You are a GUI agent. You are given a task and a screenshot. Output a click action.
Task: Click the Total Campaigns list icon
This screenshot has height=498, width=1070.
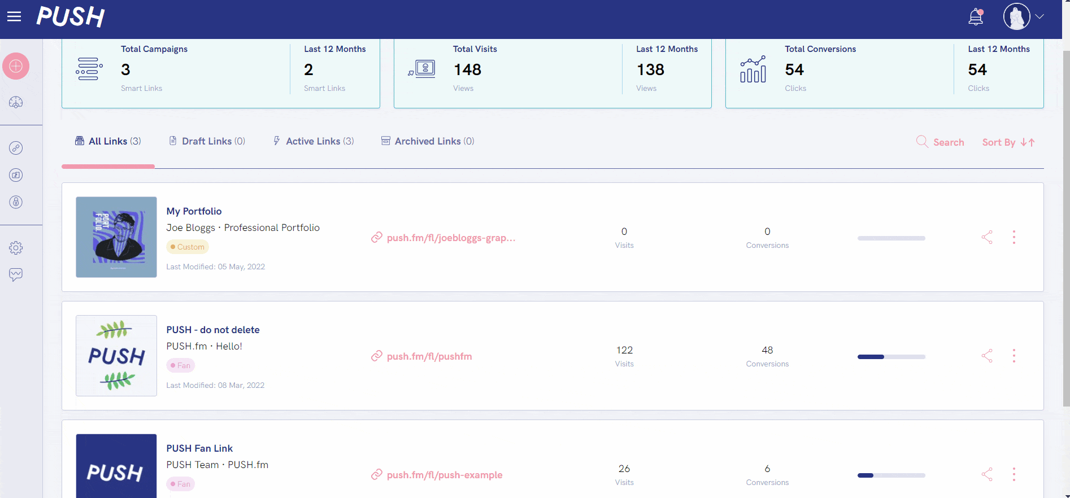[89, 69]
